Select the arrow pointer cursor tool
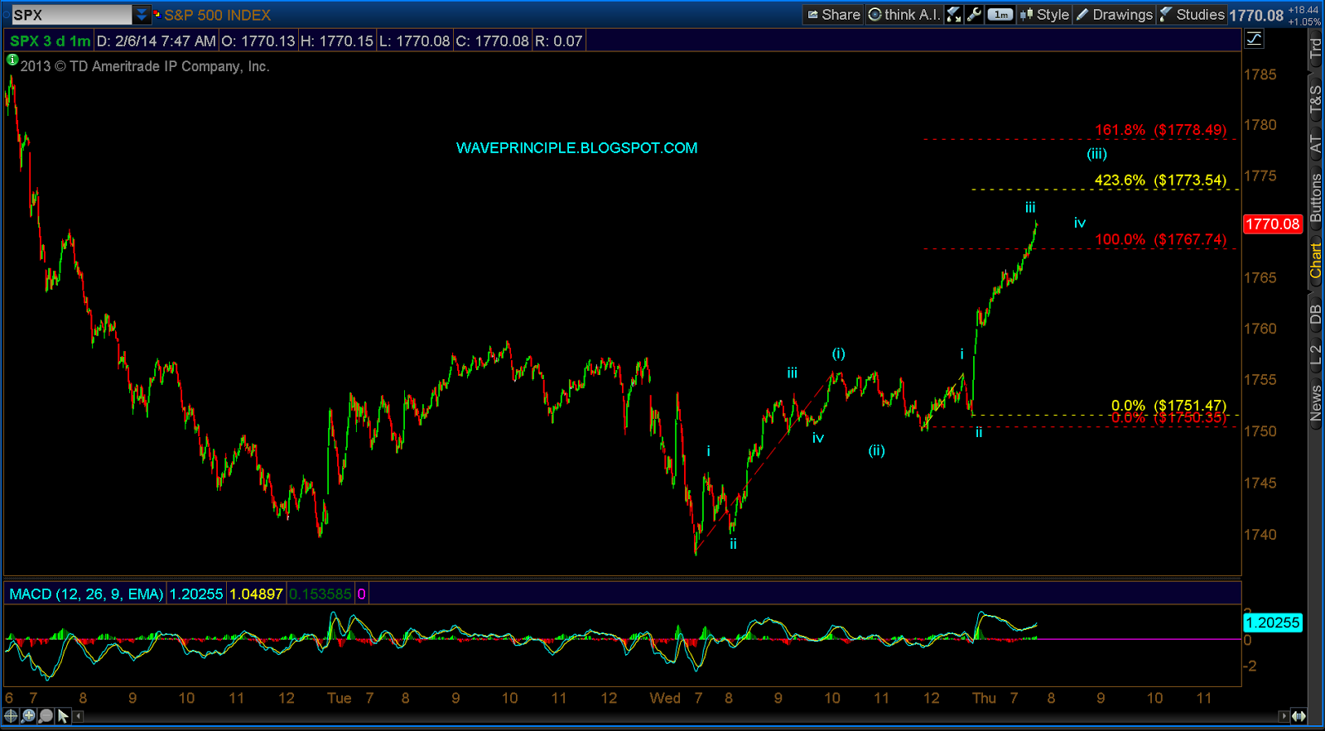The image size is (1325, 731). pyautogui.click(x=63, y=715)
